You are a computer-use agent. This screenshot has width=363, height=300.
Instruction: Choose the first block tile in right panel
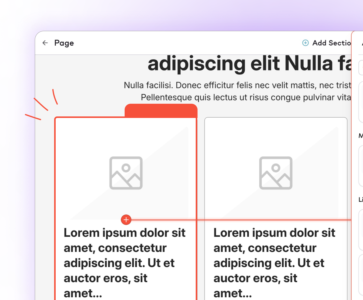pyautogui.click(x=361, y=101)
